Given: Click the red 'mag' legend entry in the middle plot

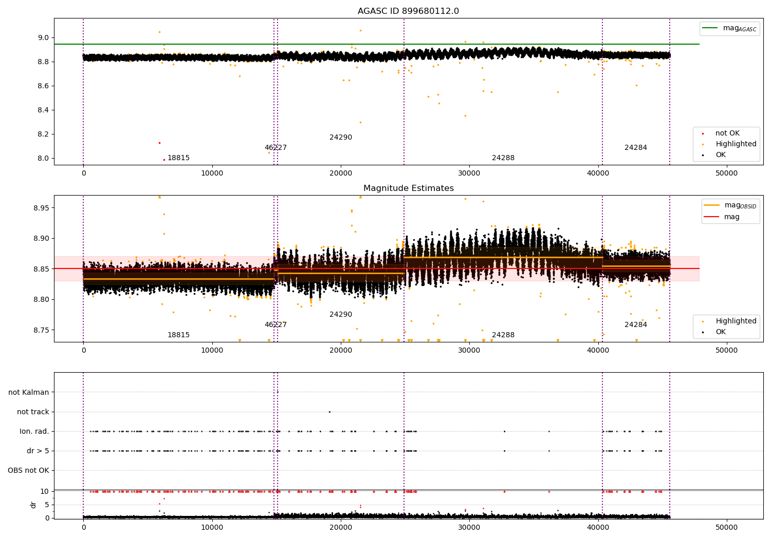Looking at the screenshot, I should [x=722, y=217].
